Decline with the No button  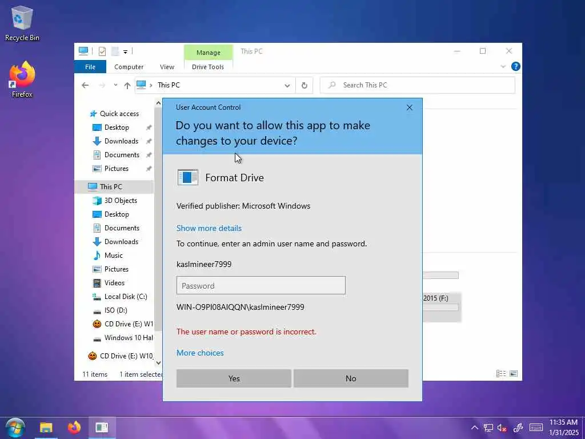(351, 378)
